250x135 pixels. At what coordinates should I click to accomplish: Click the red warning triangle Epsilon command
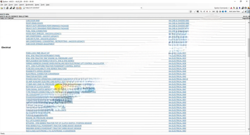click(x=231, y=8)
